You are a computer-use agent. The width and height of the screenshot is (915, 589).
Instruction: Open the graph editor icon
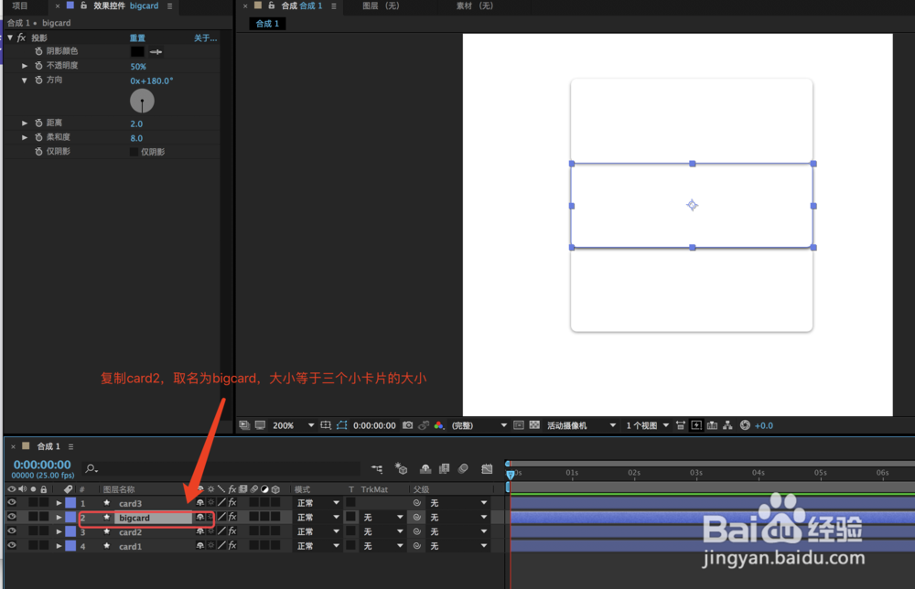coord(487,468)
